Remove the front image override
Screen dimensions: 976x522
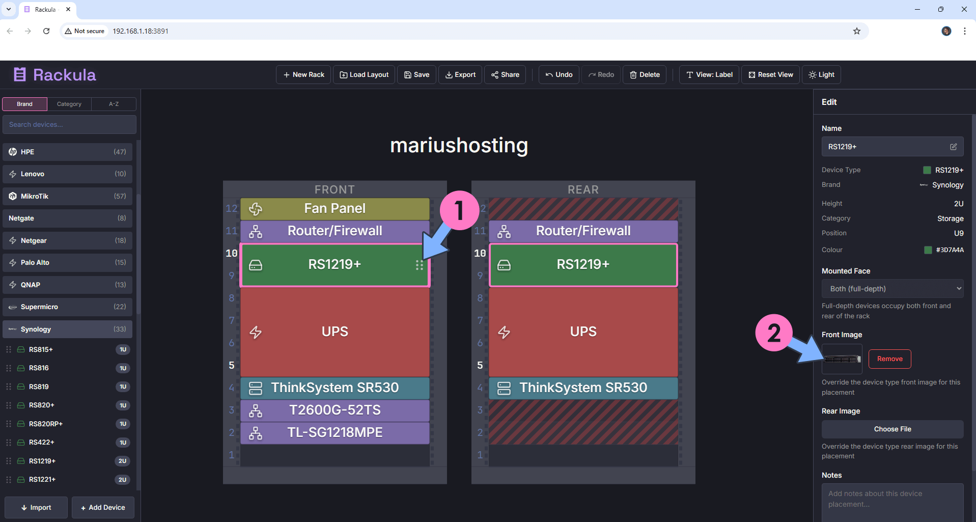pyautogui.click(x=889, y=359)
